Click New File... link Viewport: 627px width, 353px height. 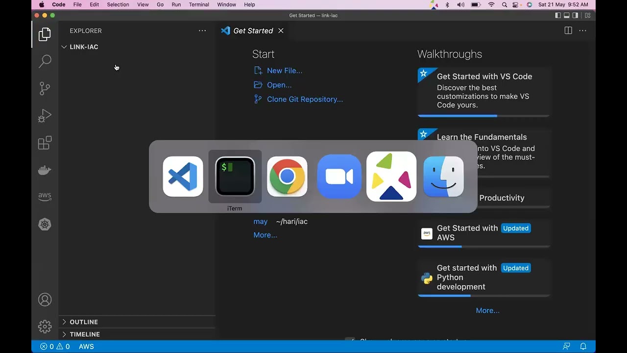click(x=285, y=71)
